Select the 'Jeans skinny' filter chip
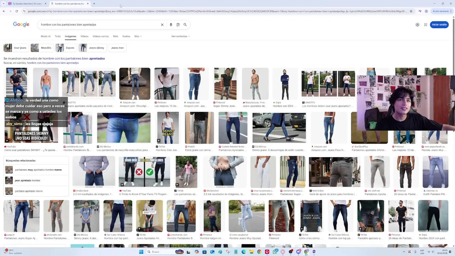The image size is (455, 256). pyautogui.click(x=92, y=48)
